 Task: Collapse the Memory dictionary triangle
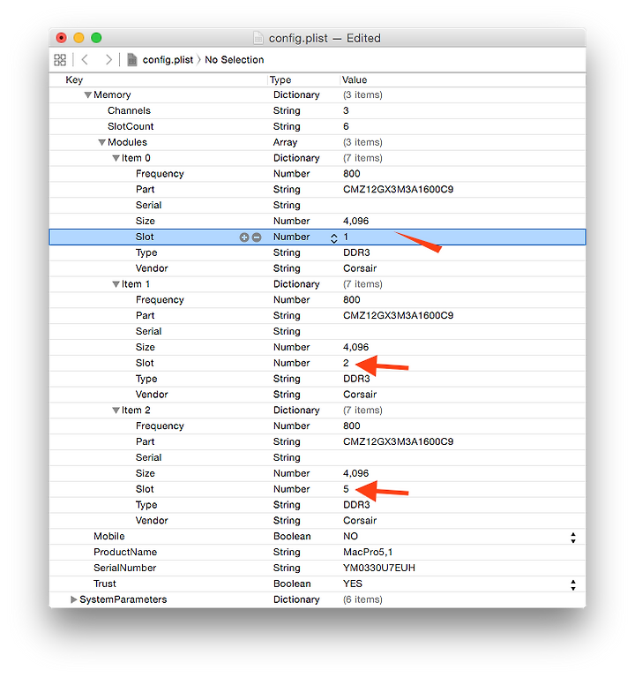[x=87, y=94]
